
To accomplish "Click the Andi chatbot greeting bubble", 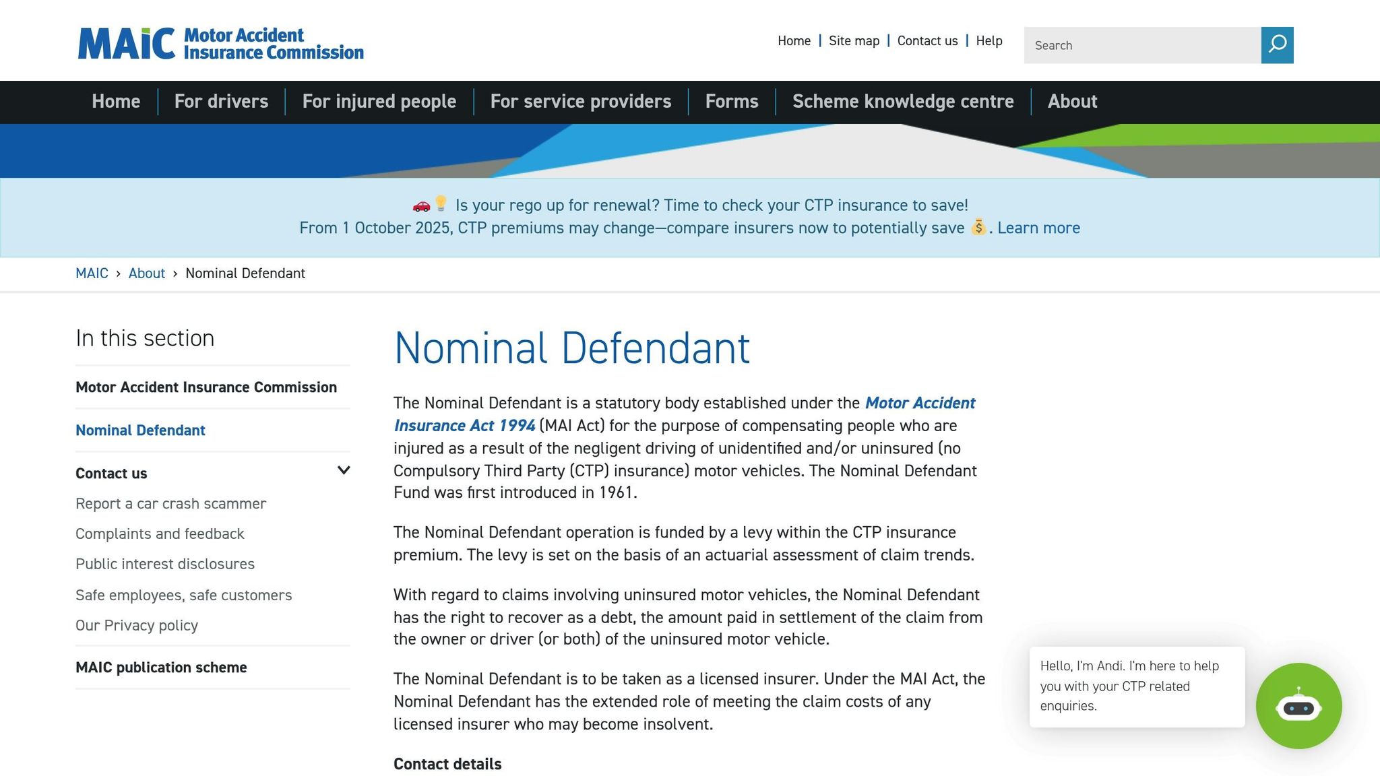I will pos(1137,686).
